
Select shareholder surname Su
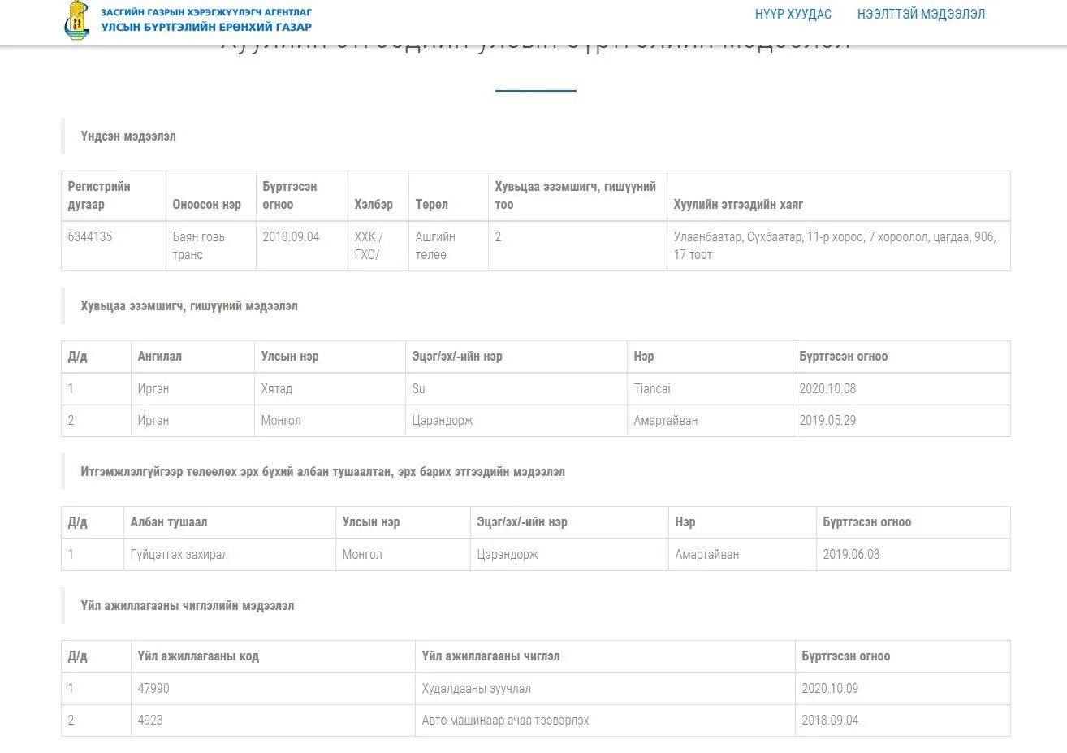tap(418, 388)
